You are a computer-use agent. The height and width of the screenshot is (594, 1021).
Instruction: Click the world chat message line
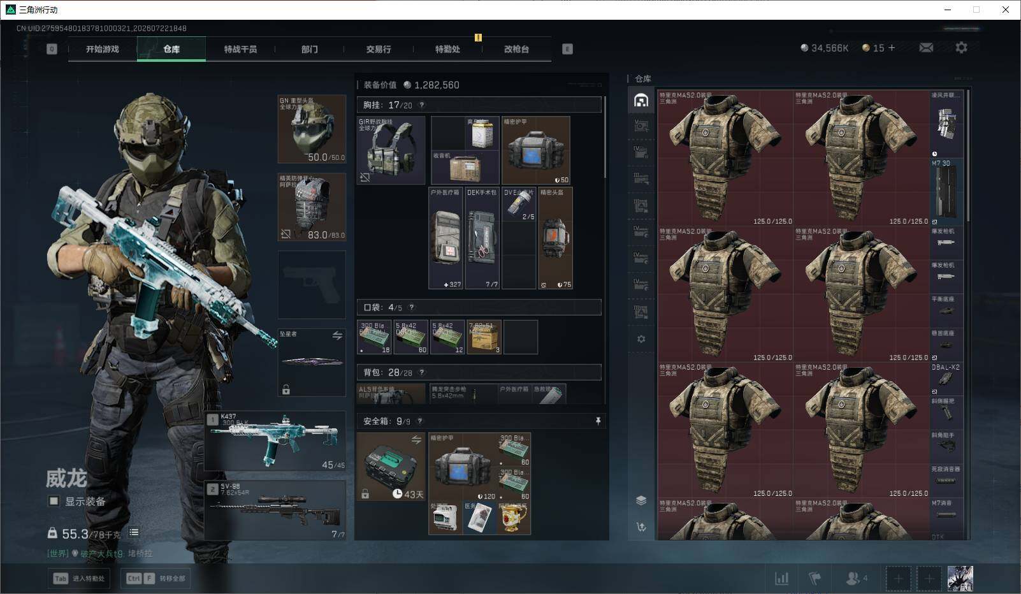[100, 554]
